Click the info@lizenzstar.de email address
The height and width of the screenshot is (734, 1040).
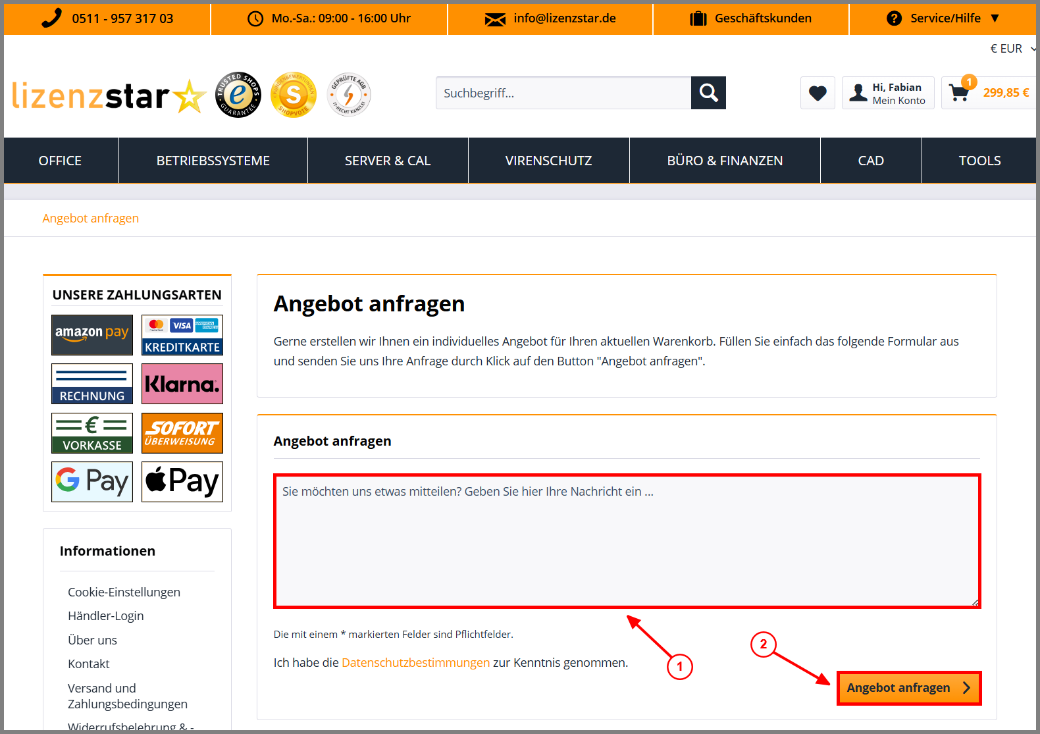coord(565,18)
